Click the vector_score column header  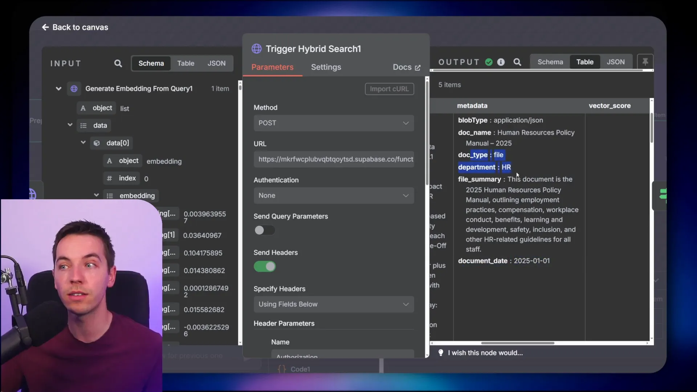pyautogui.click(x=610, y=106)
